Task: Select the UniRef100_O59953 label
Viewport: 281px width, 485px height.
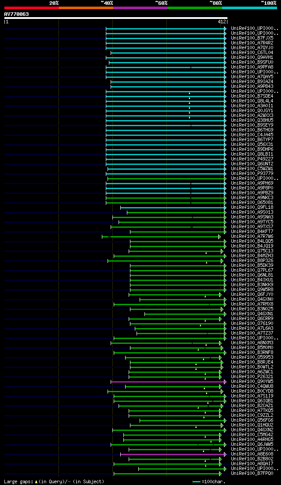Action: (x=252, y=357)
